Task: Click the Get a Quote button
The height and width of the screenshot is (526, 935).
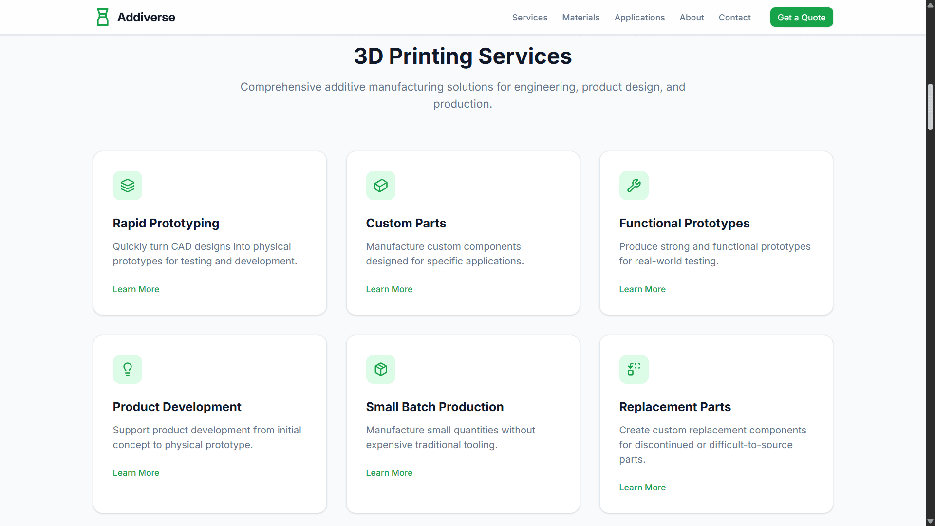Action: pos(802,18)
